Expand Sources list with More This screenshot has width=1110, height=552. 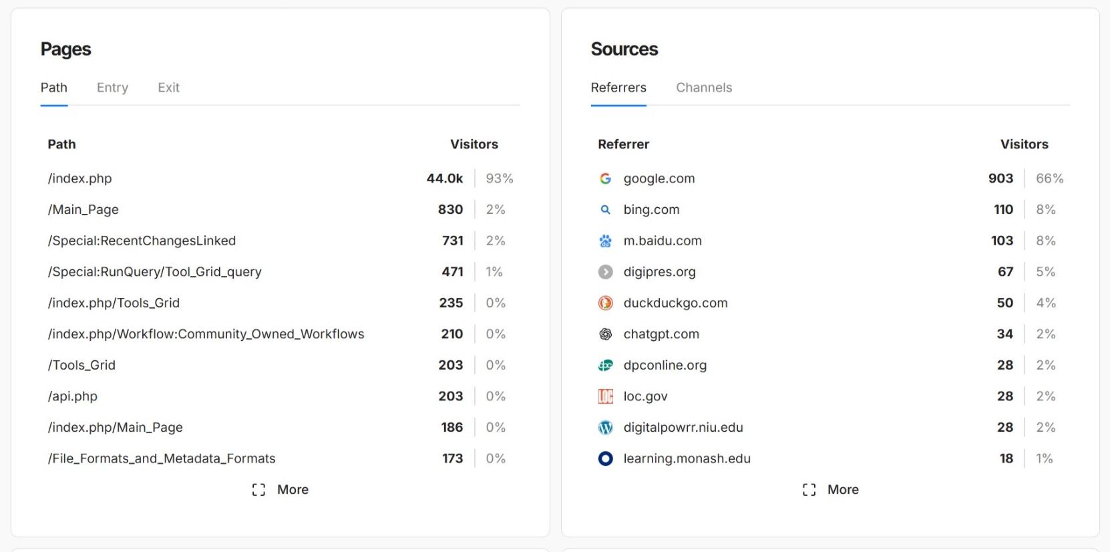(830, 490)
